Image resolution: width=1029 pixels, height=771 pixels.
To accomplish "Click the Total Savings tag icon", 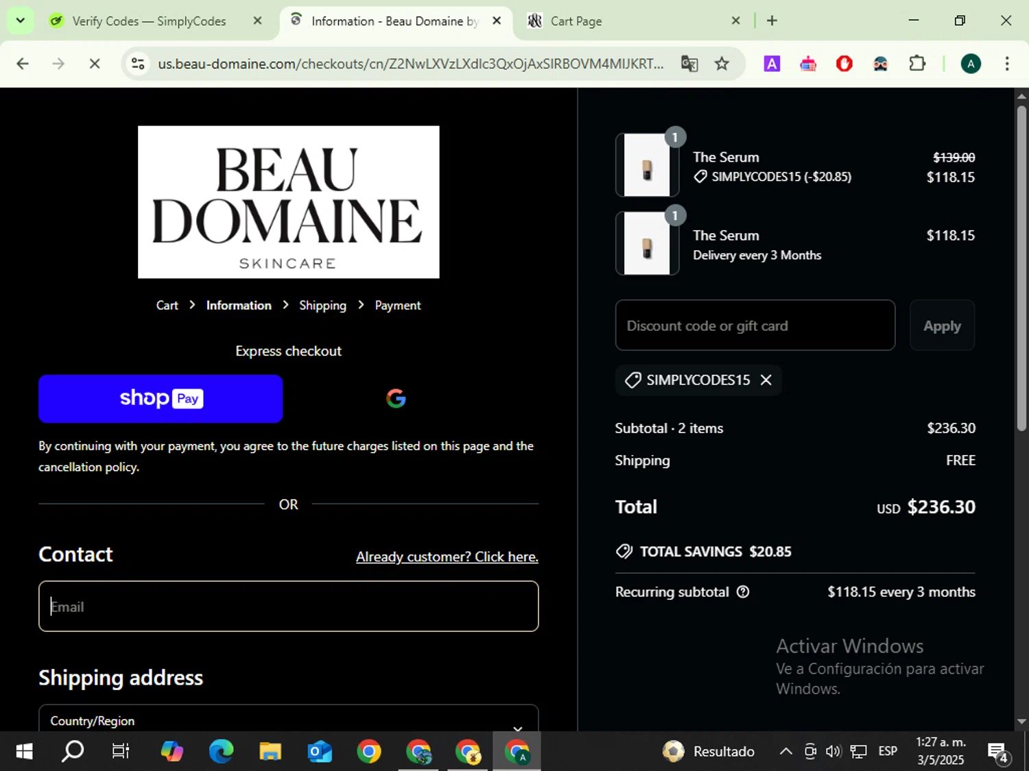I will [x=624, y=551].
